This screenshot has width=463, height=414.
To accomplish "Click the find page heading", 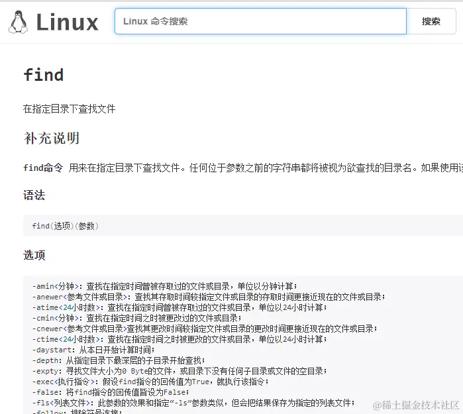I will point(44,74).
